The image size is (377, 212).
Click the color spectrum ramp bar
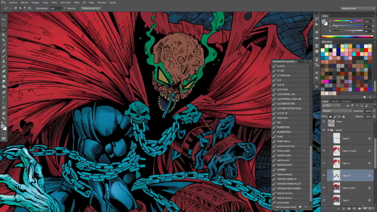[347, 37]
